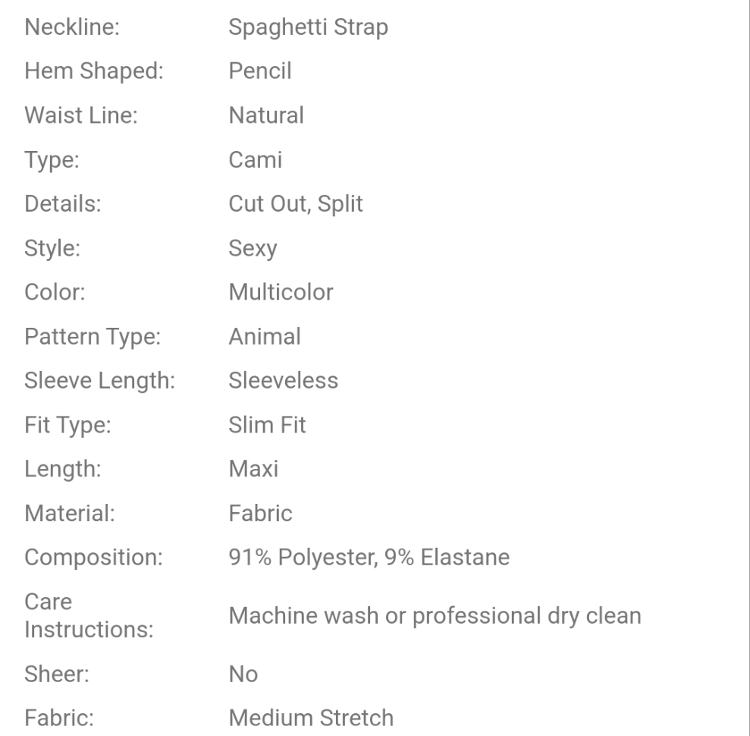Click the Neckline label
Viewport: 750px width, 736px height.
tap(75, 28)
